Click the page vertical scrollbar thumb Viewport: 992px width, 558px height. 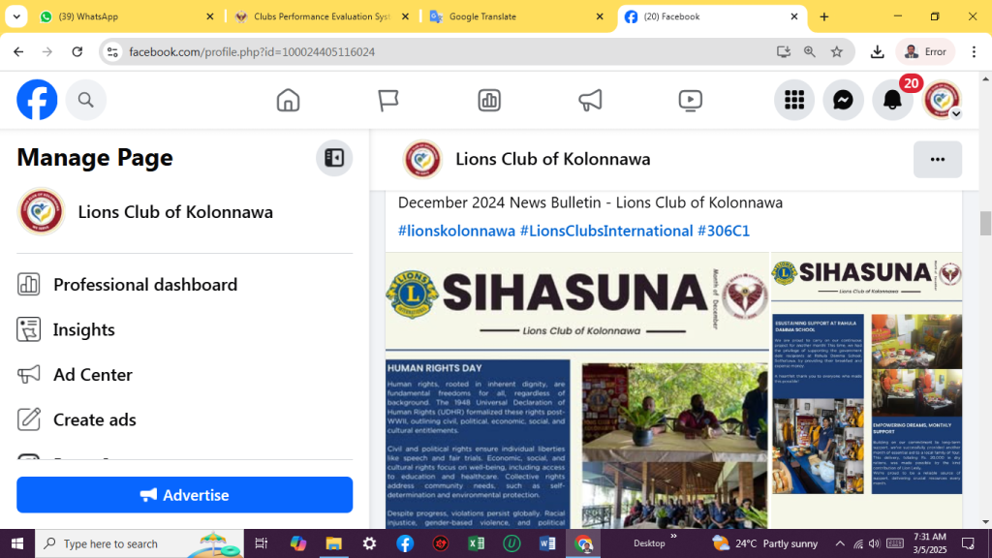coord(985,224)
